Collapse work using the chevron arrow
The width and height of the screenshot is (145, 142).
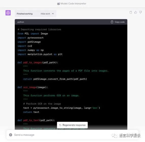pyautogui.click(x=53, y=14)
